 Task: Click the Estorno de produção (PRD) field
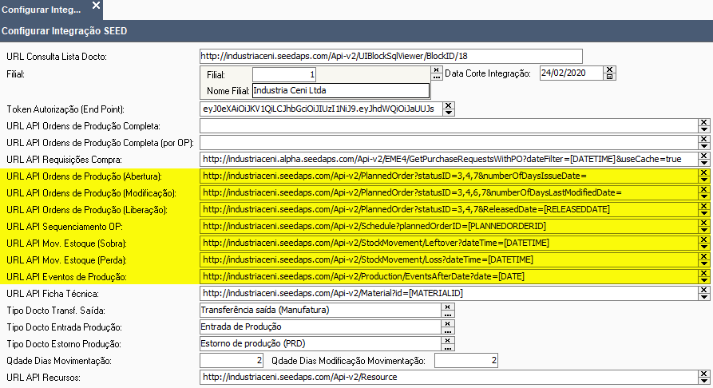point(320,344)
